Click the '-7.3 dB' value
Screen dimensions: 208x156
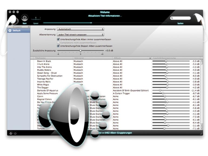pos(196,117)
